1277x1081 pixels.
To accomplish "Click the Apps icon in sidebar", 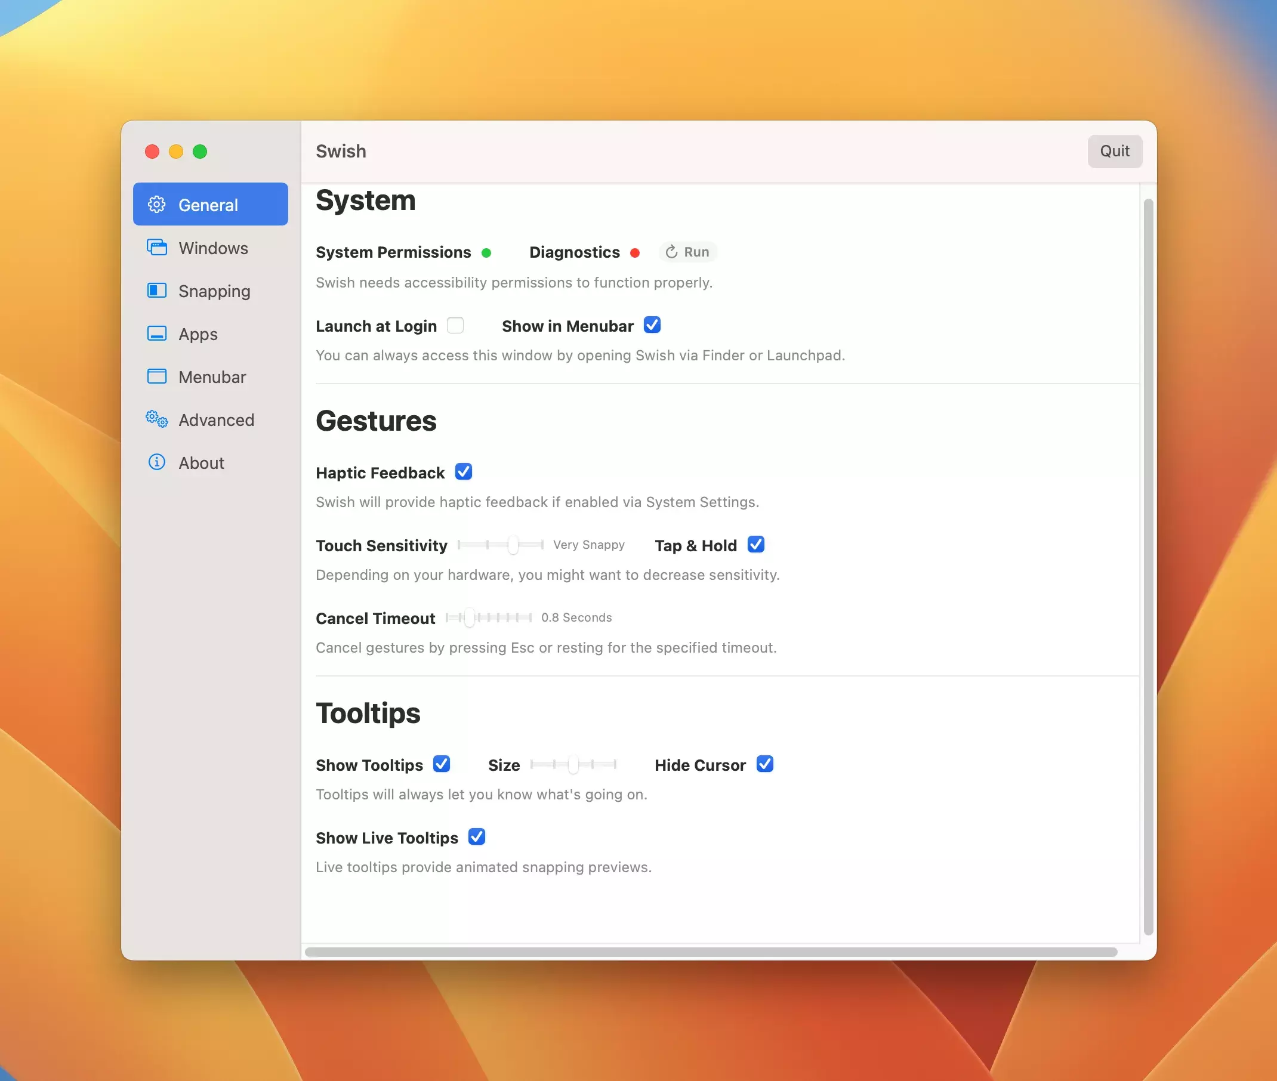I will coord(157,333).
